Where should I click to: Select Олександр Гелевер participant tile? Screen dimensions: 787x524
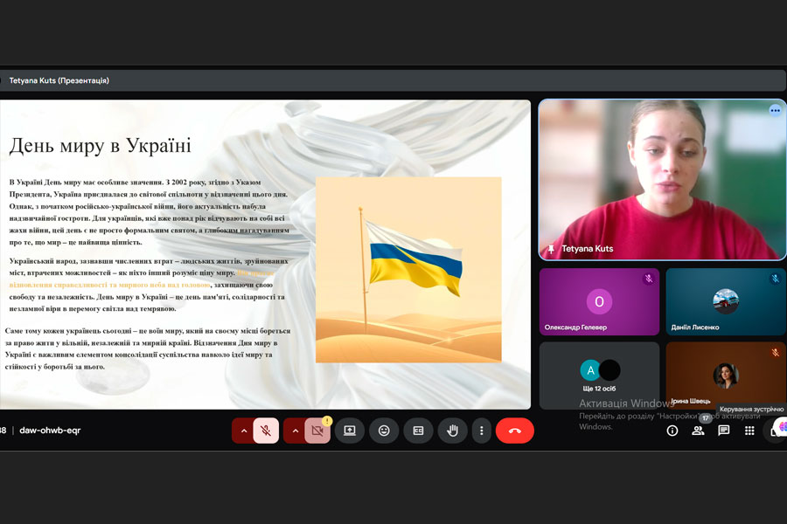click(599, 301)
